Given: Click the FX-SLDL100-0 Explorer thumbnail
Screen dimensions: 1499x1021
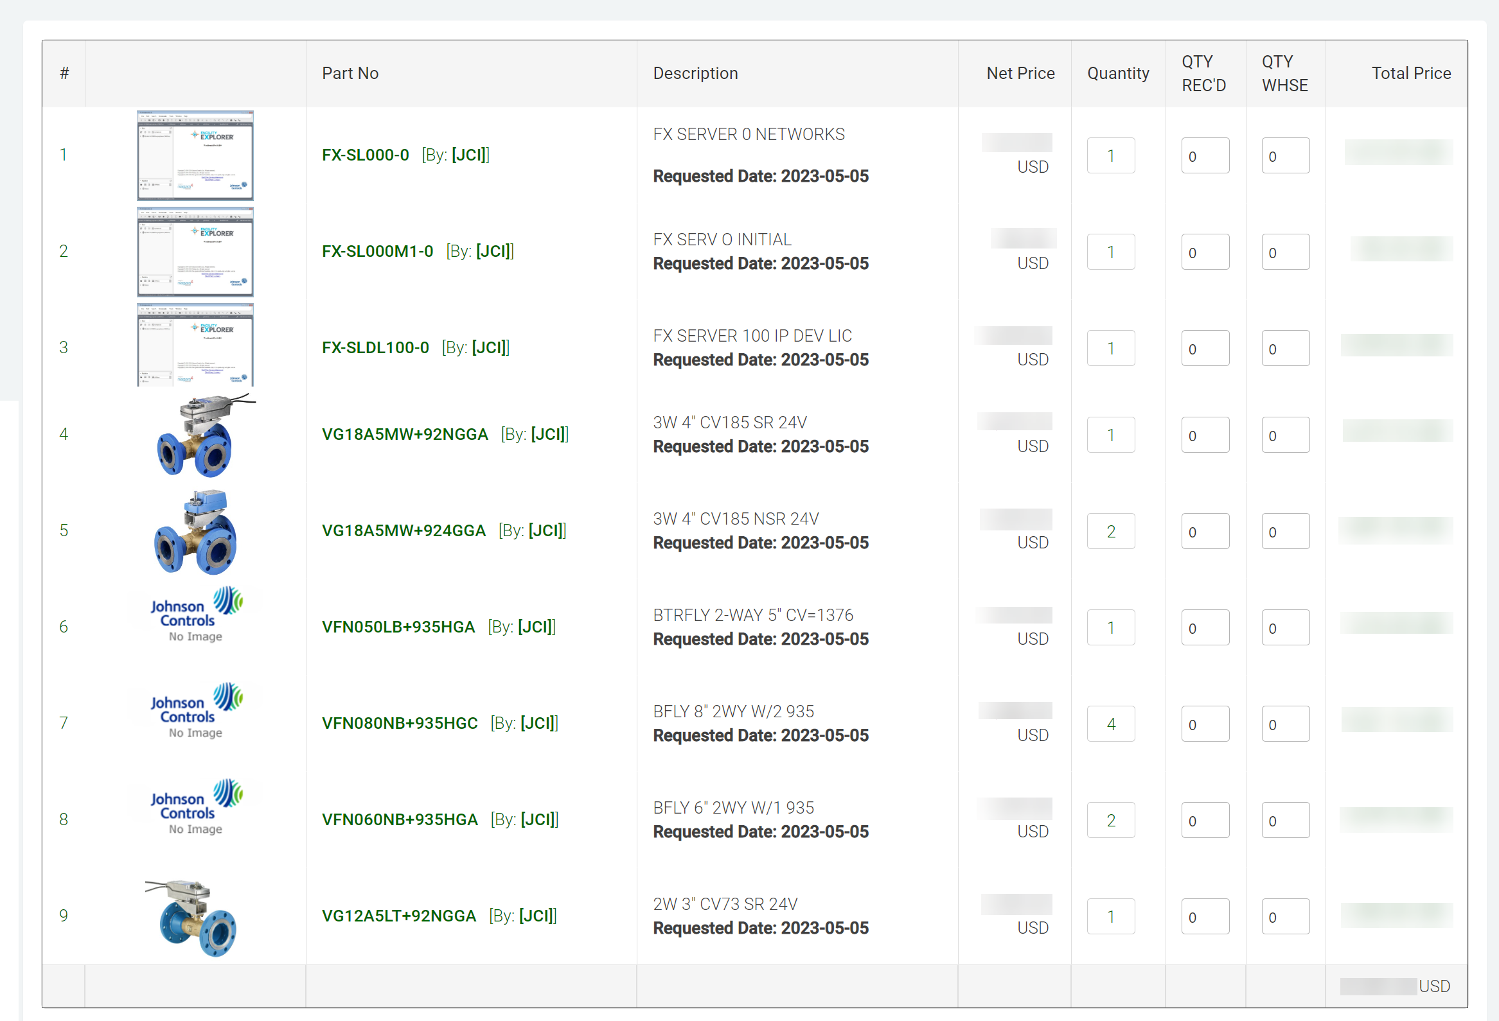Looking at the screenshot, I should tap(195, 345).
